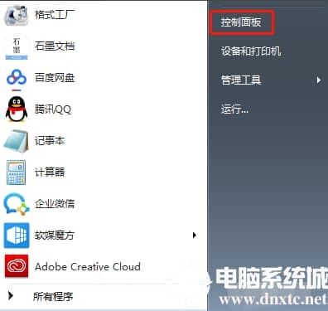Image resolution: width=328 pixels, height=311 pixels.
Task: Click the Adobe Creative Cloud label
Action: (x=88, y=266)
